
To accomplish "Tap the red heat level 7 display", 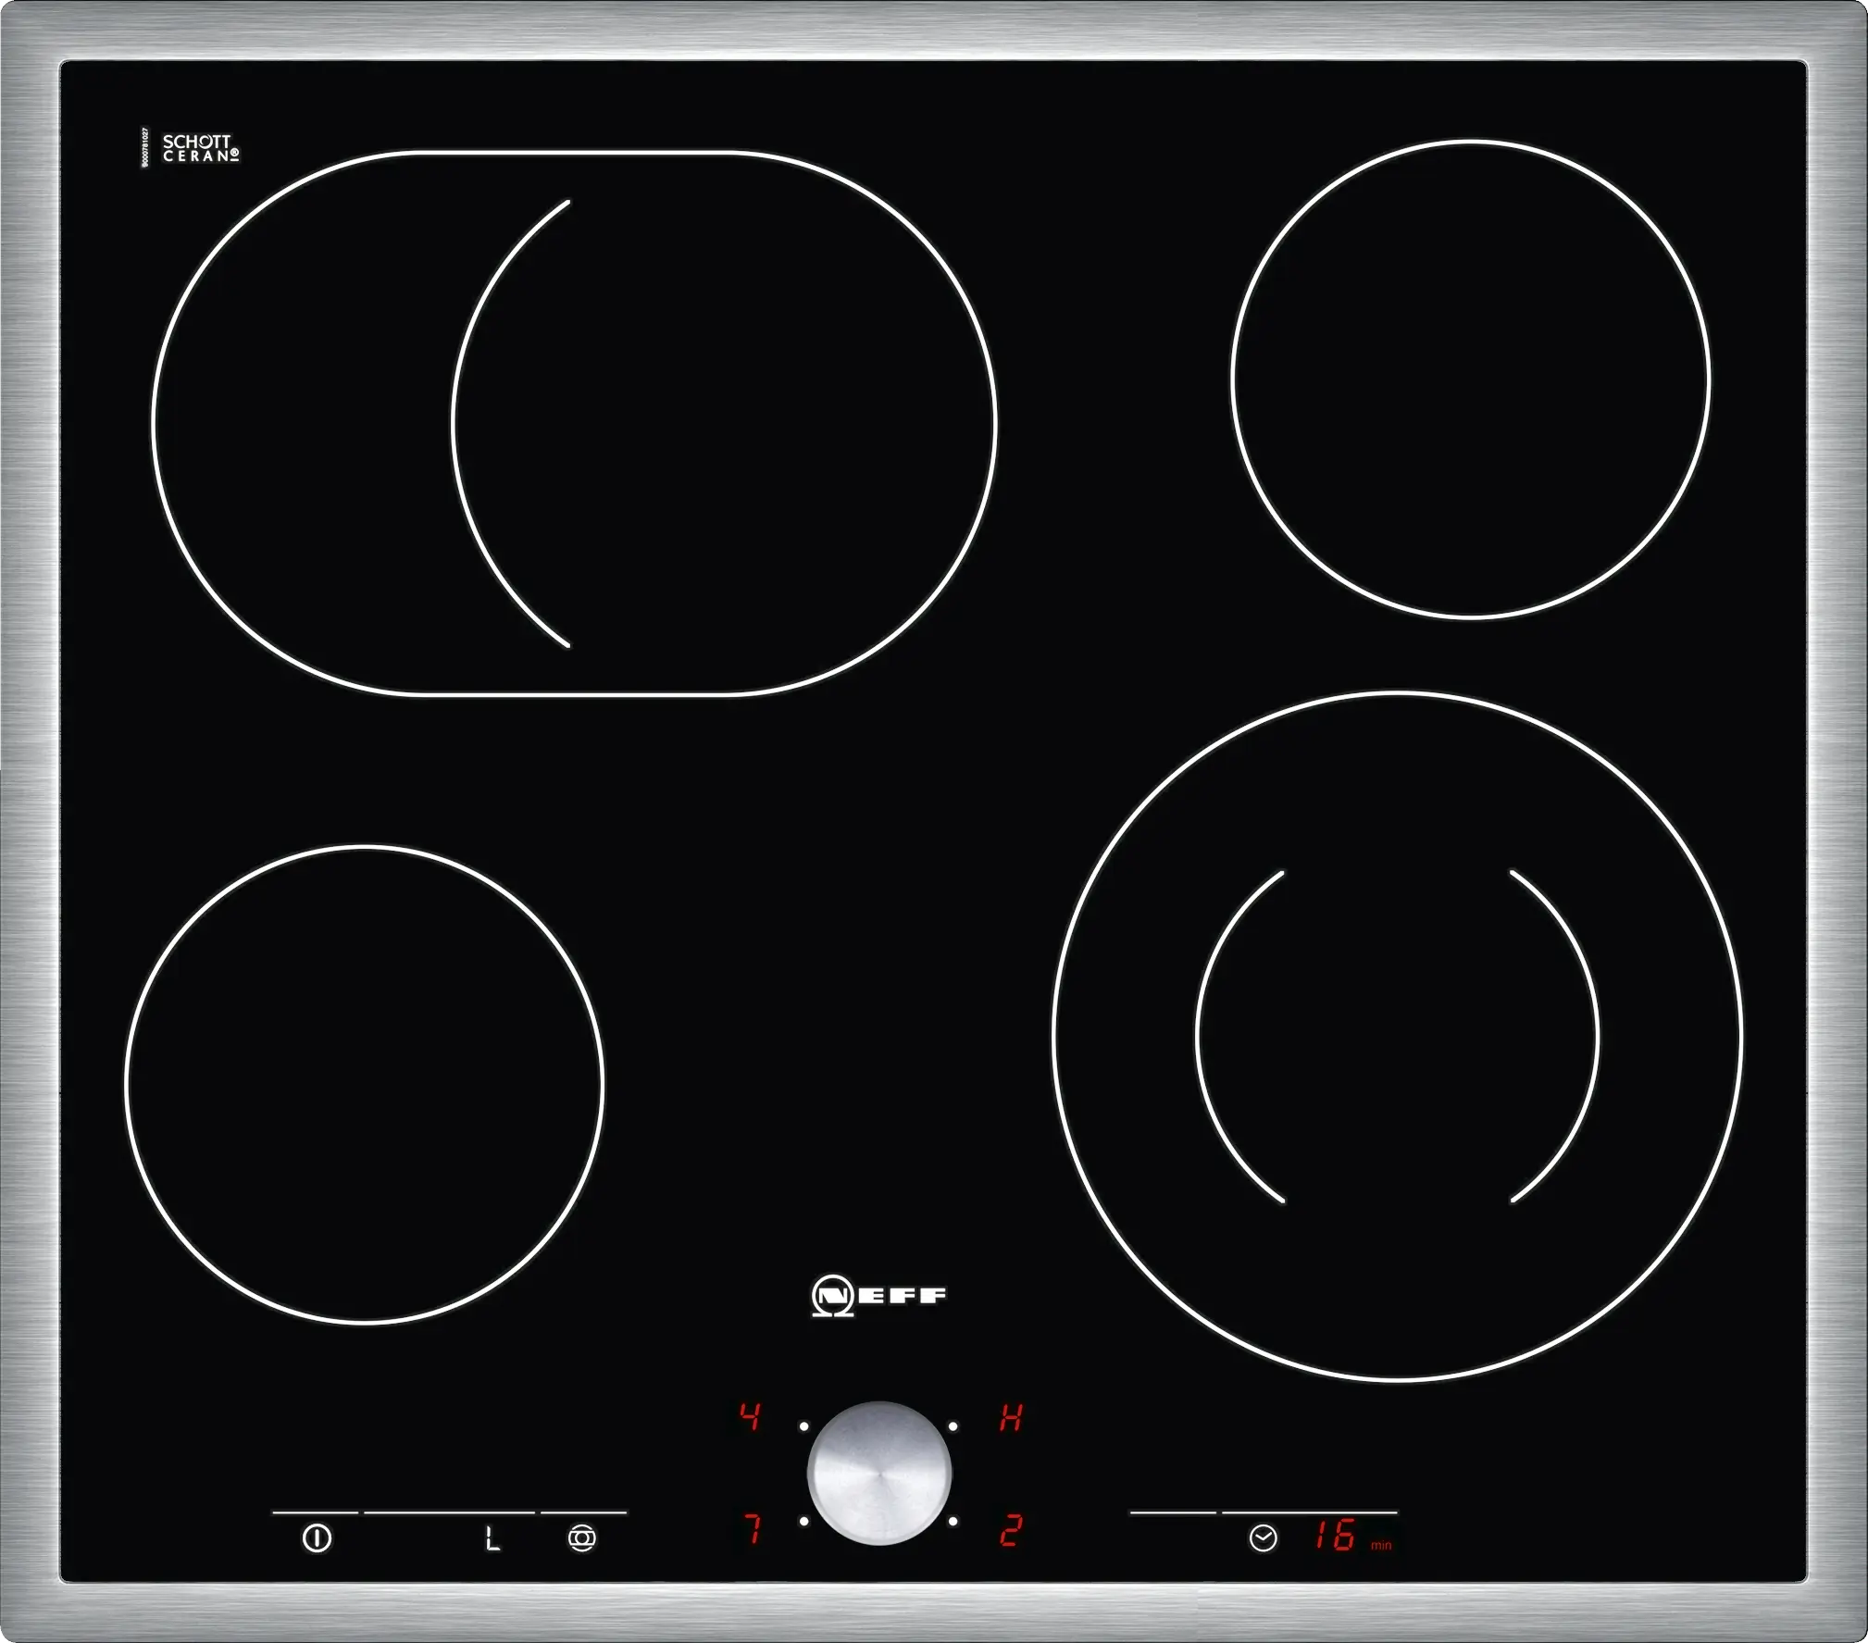I will point(753,1530).
